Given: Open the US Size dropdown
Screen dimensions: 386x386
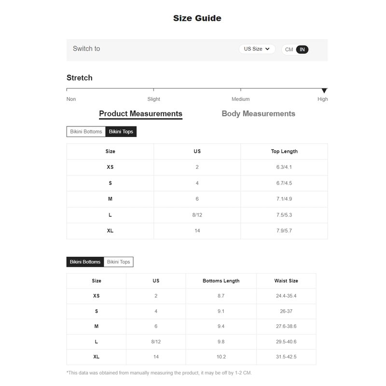Looking at the screenshot, I should [x=257, y=49].
